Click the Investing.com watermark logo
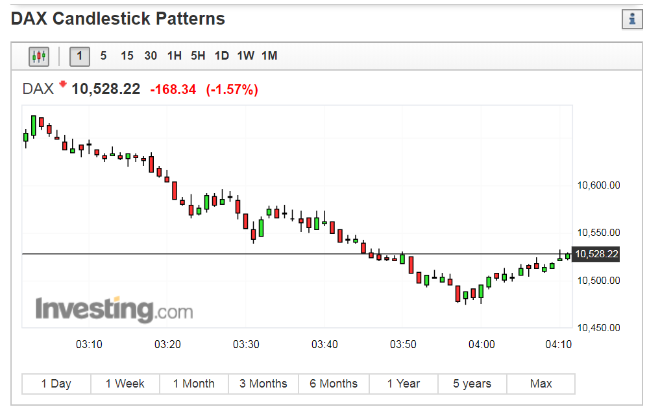This screenshot has width=647, height=418. (x=114, y=309)
